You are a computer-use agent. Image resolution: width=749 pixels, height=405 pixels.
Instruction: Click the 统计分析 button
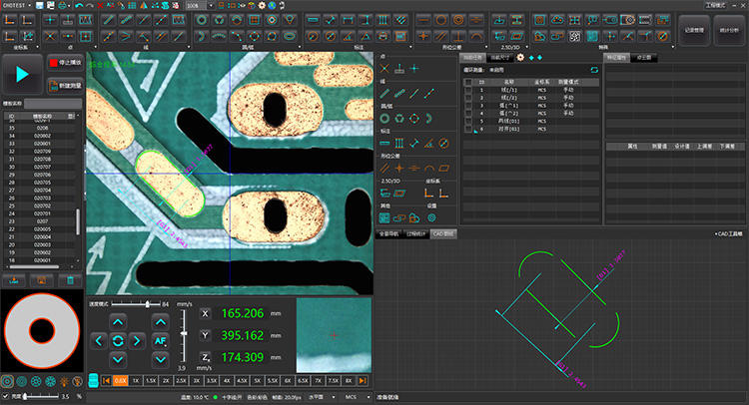tap(727, 30)
